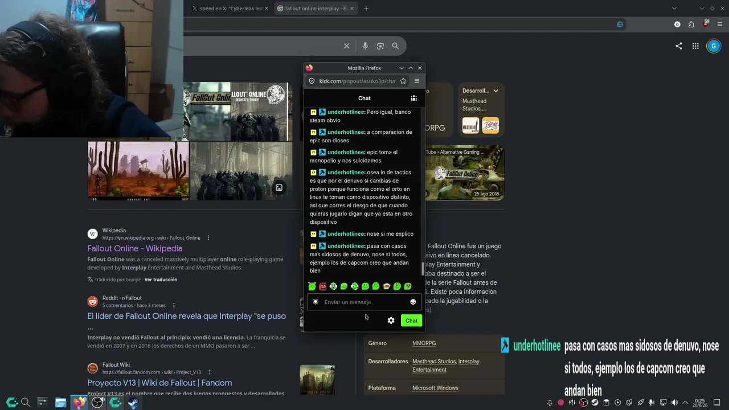Image resolution: width=729 pixels, height=410 pixels.
Task: Open the clipboard tray icon
Action: [606, 403]
